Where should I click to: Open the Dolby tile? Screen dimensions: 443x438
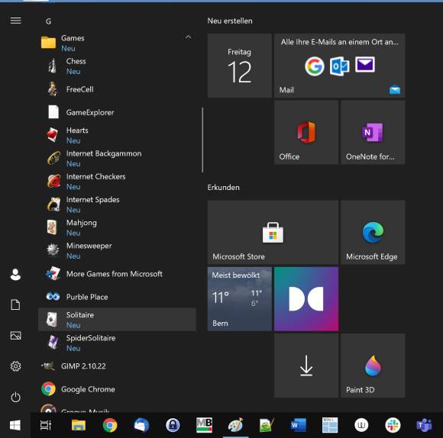click(x=306, y=299)
